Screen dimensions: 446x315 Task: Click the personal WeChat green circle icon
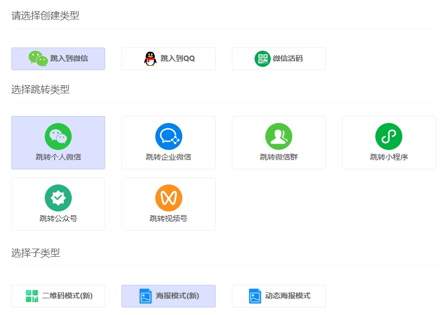point(58,136)
